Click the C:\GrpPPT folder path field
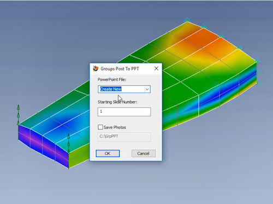Viewport: 273px width, 204px height. coord(124,137)
